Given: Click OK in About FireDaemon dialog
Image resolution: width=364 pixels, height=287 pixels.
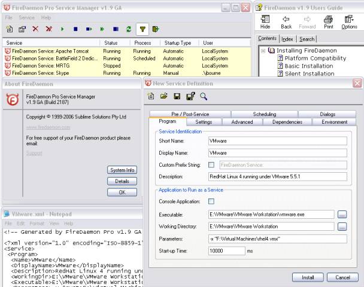Looking at the screenshot, I should [x=122, y=192].
